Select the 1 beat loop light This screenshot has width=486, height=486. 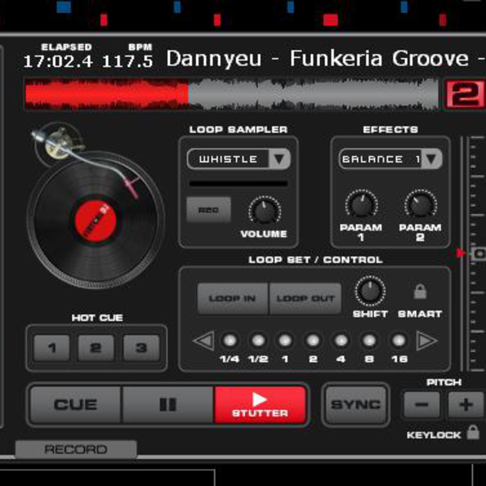click(x=285, y=341)
